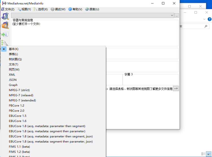Select the 树状图(Q) view option

coord(53,59)
